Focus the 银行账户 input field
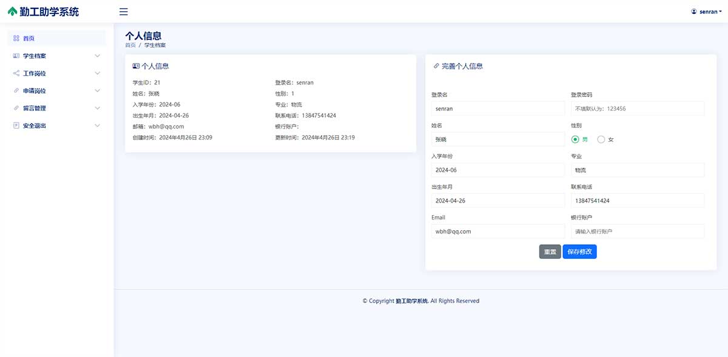728x357 pixels. [x=637, y=232]
